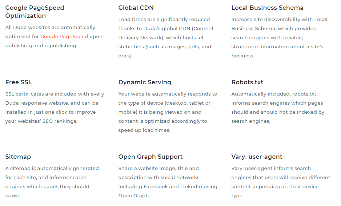Click the Local Business Schema heading
The height and width of the screenshot is (206, 341).
point(268,8)
